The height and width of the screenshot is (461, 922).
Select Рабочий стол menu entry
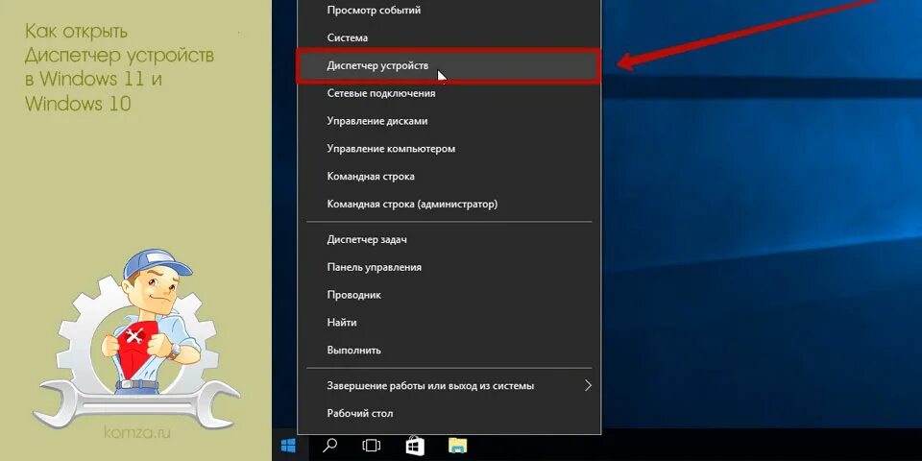pyautogui.click(x=449, y=413)
